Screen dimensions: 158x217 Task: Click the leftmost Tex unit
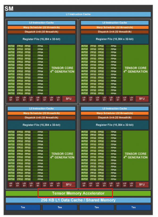[x=23, y=207]
